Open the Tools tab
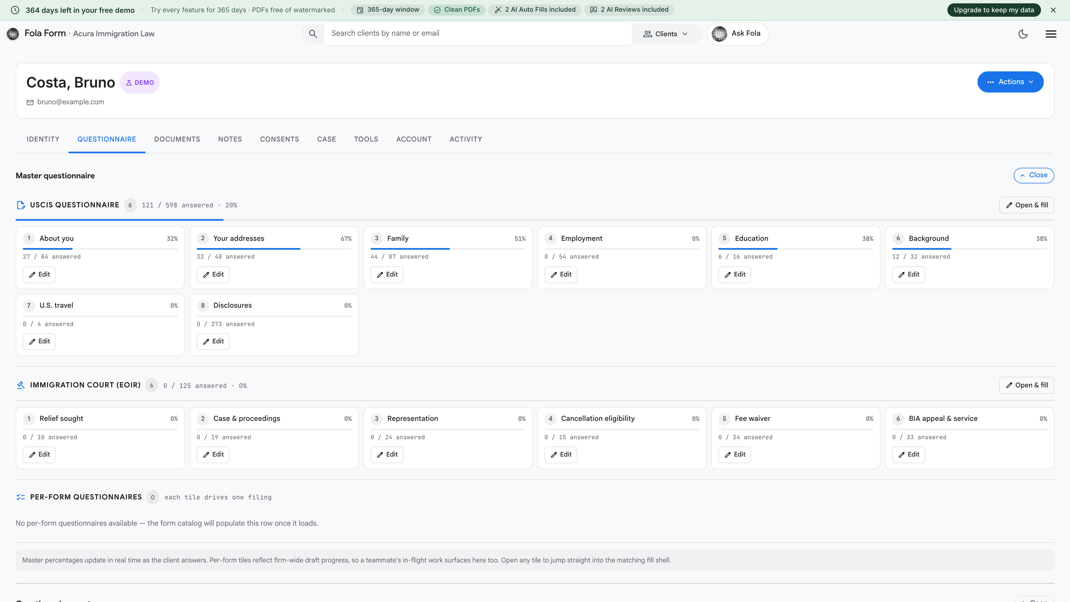 tap(366, 139)
